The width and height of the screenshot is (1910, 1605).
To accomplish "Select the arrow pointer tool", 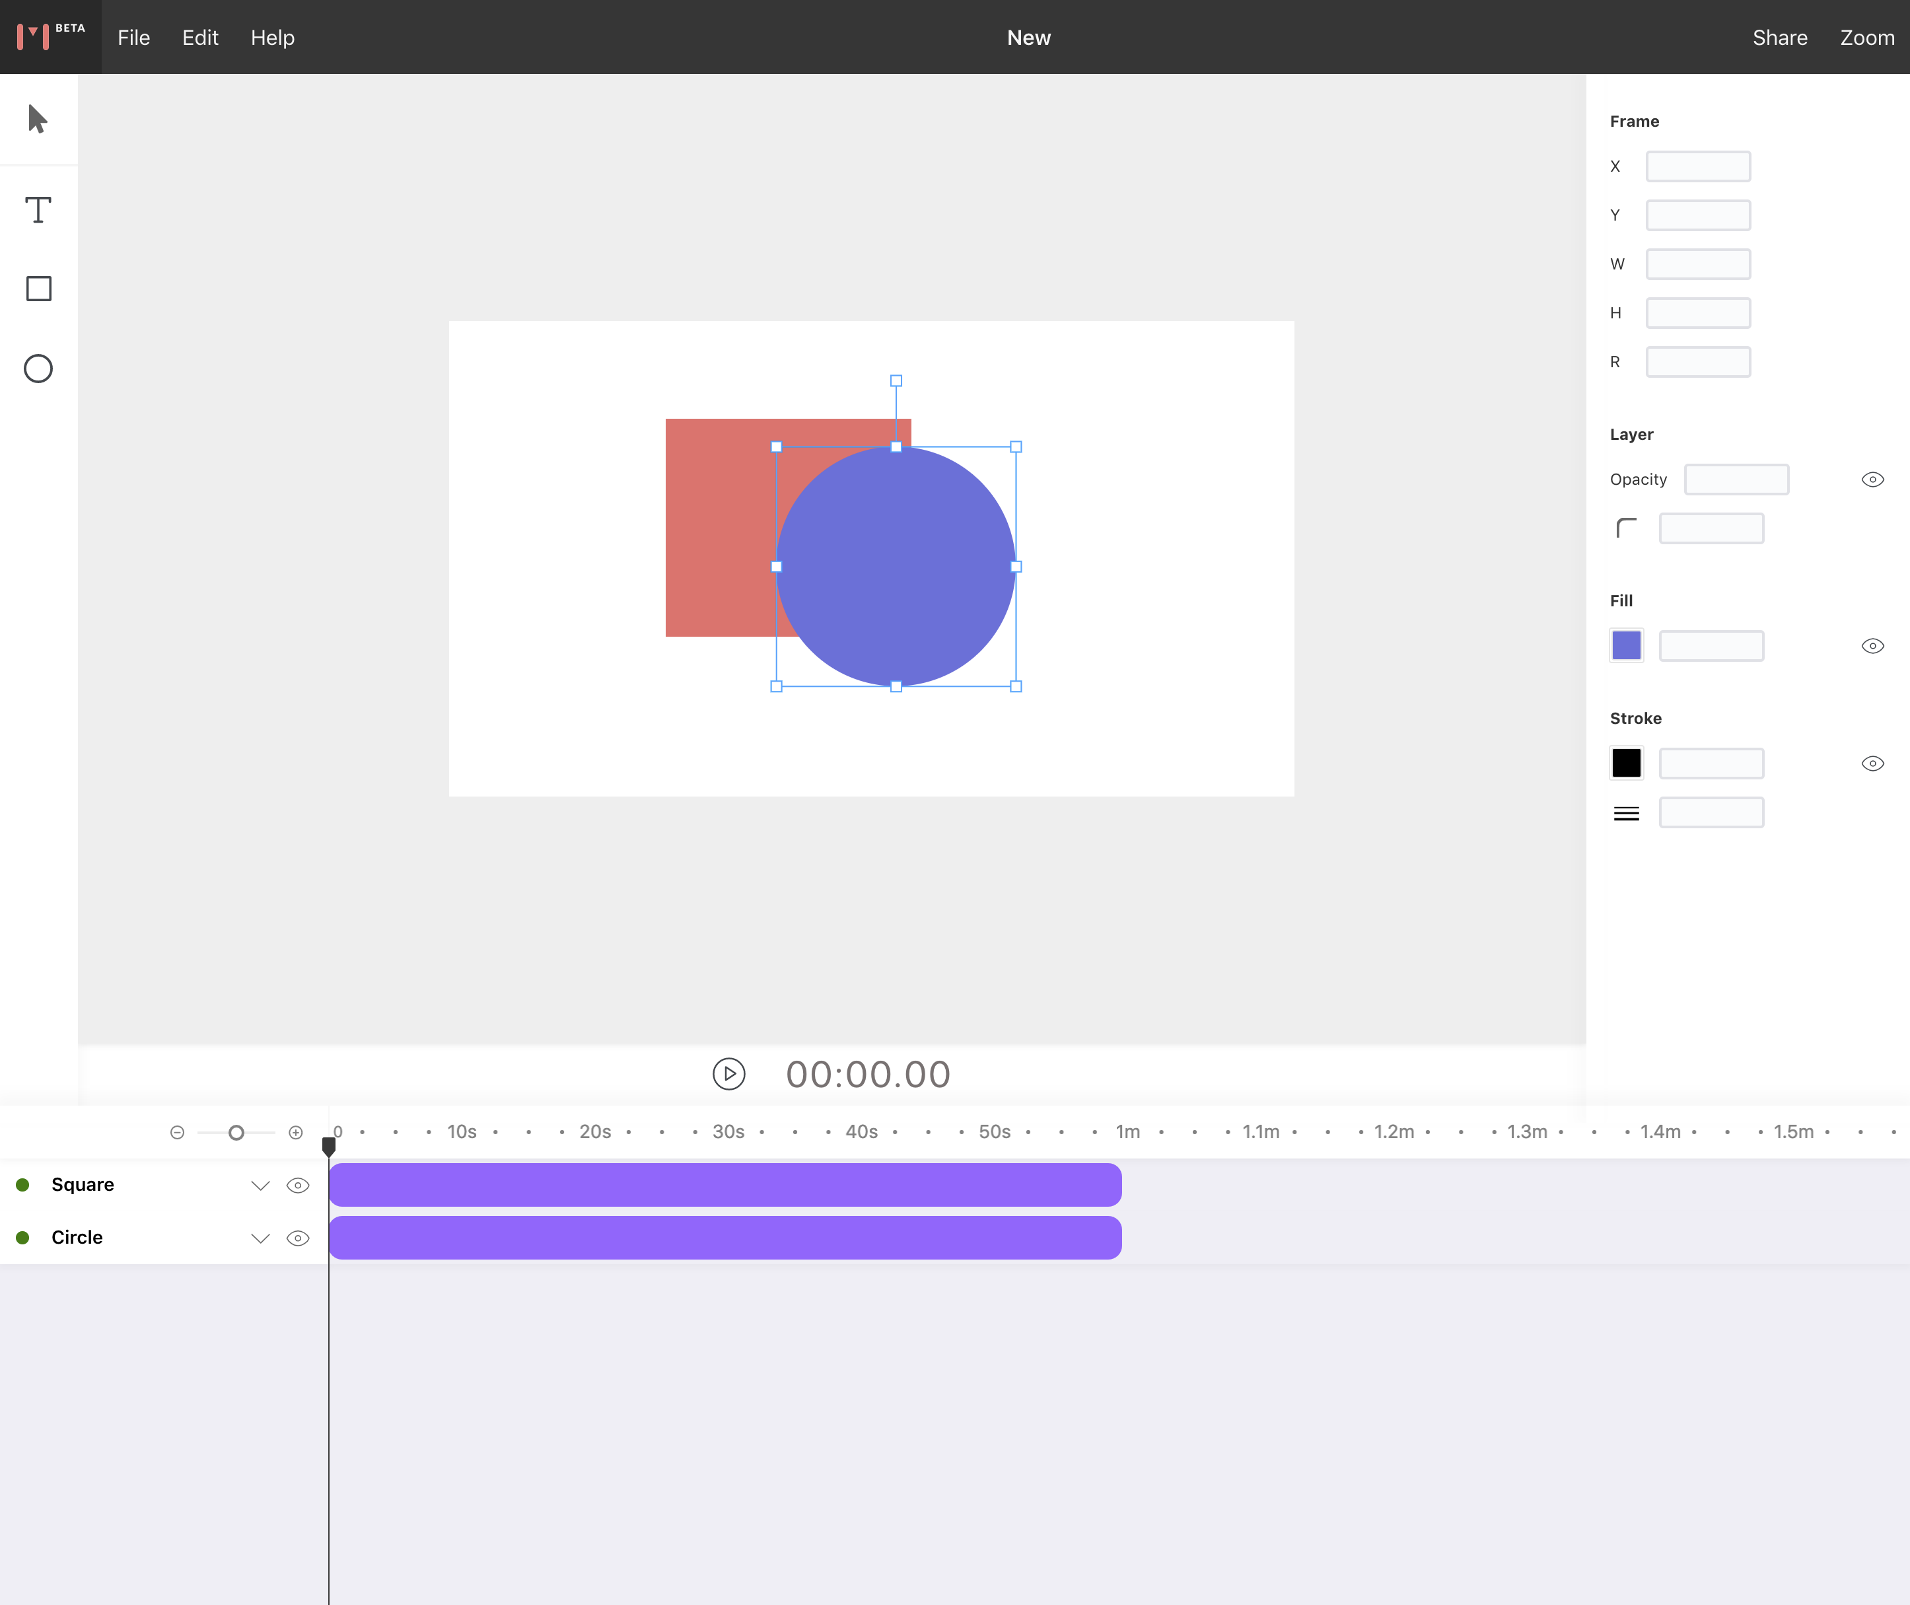I will (37, 119).
